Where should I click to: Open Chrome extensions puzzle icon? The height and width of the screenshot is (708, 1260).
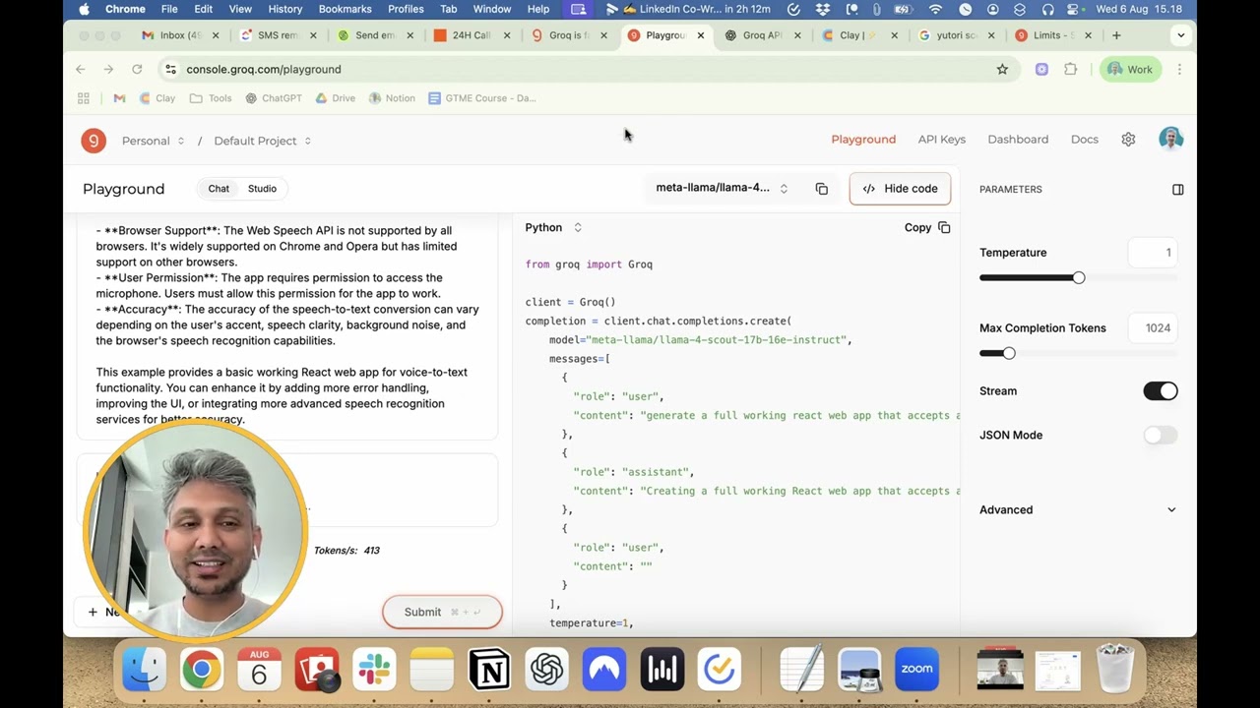pyautogui.click(x=1071, y=69)
